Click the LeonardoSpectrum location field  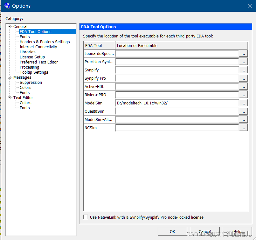click(x=177, y=54)
